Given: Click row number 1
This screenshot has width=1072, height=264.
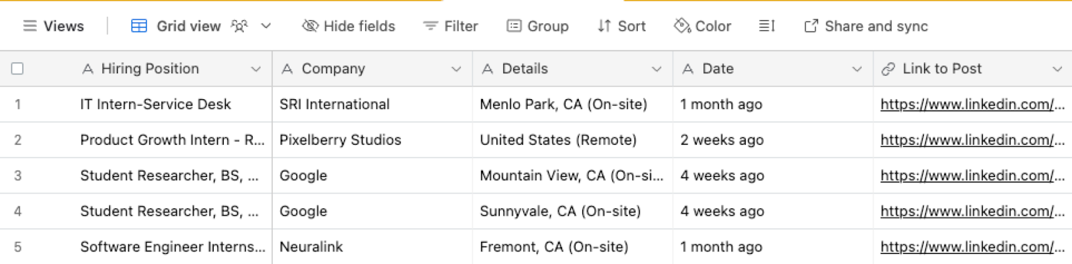Looking at the screenshot, I should pyautogui.click(x=17, y=105).
